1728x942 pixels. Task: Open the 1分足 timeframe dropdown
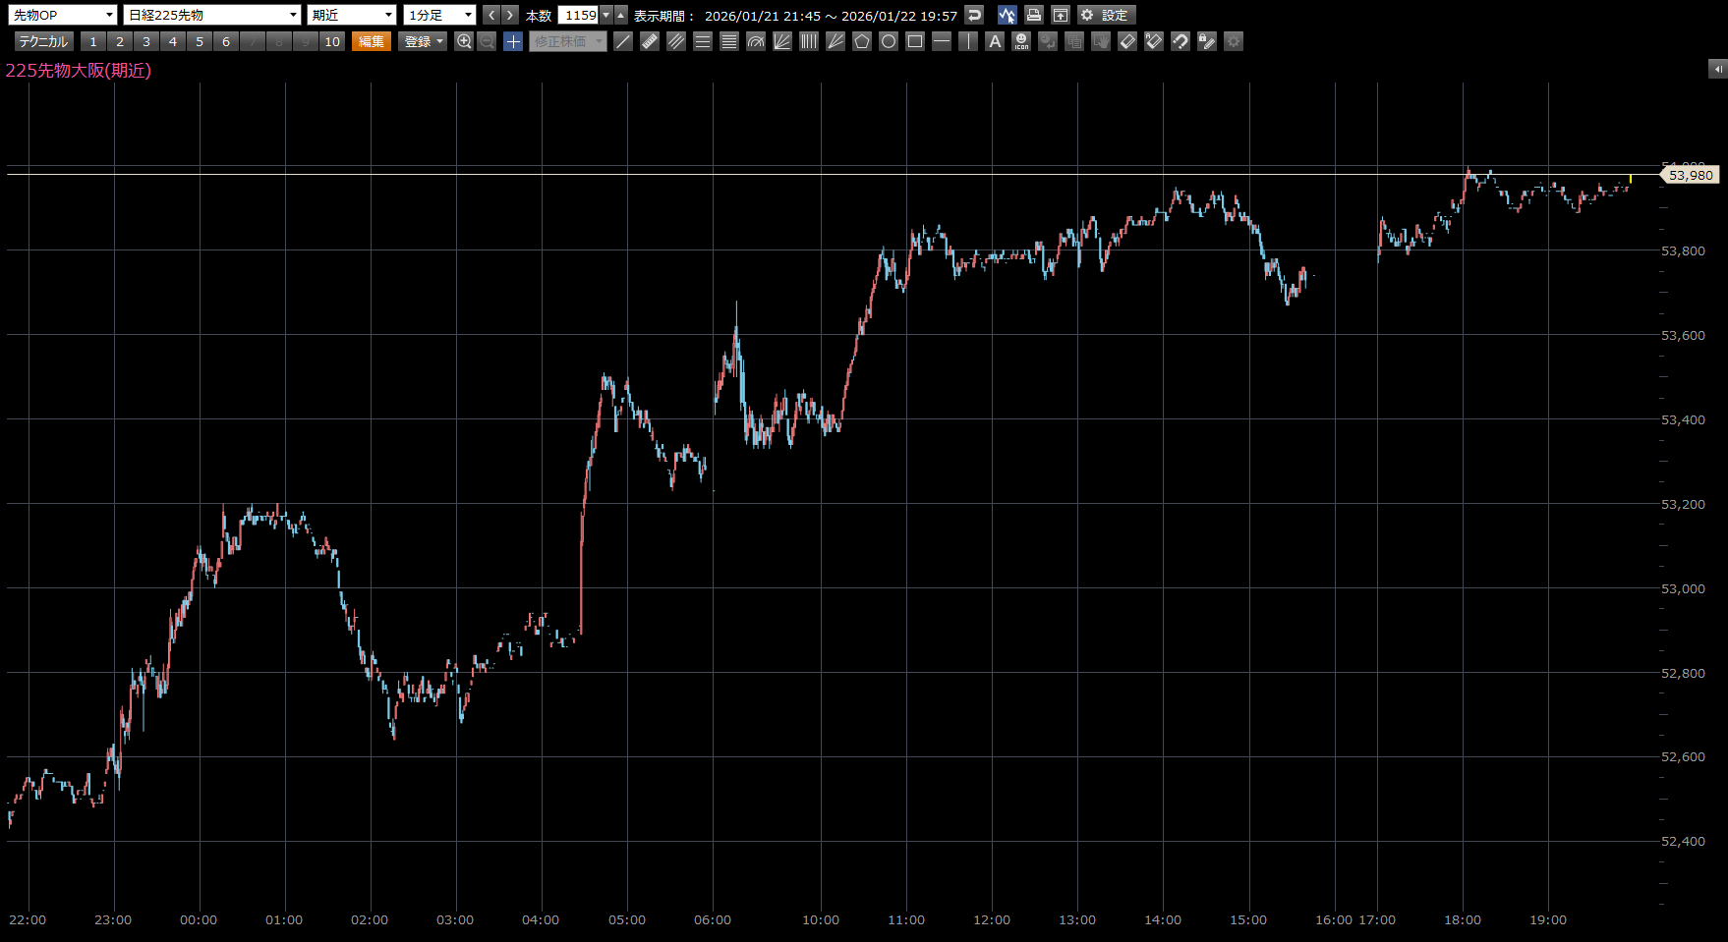[439, 15]
